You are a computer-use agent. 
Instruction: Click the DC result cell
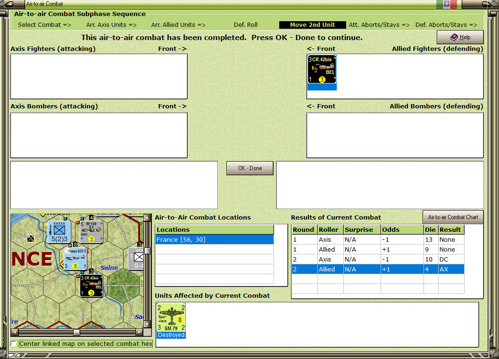(451, 259)
